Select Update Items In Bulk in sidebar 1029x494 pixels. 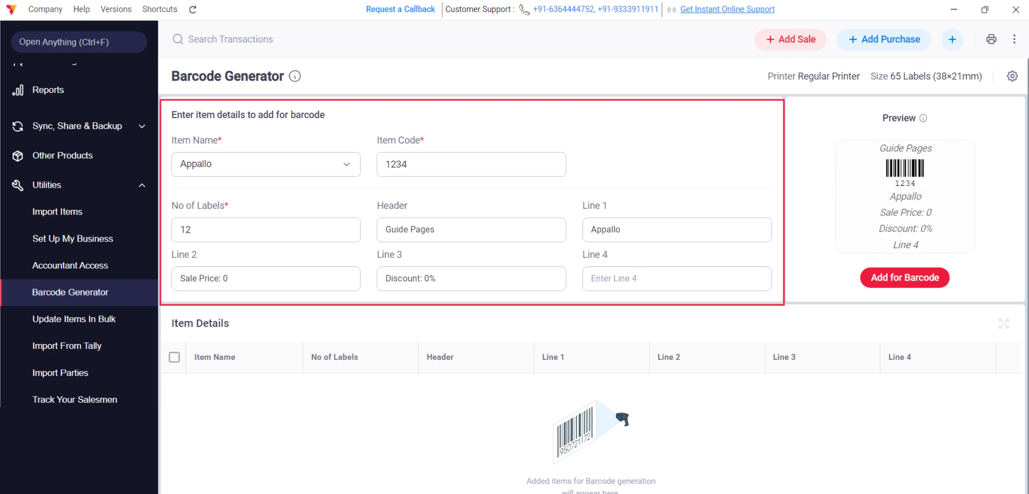[74, 319]
